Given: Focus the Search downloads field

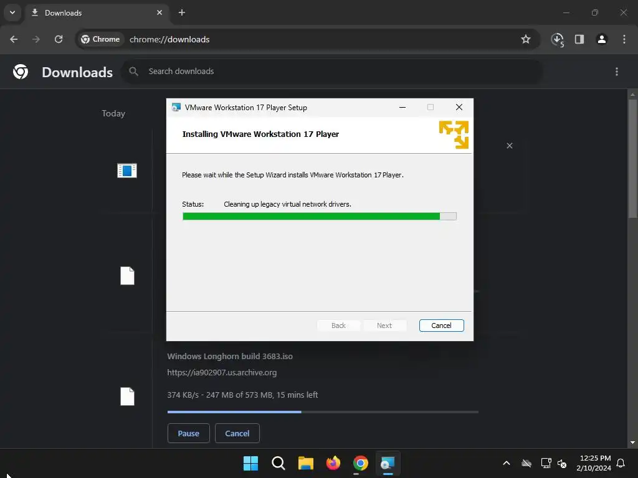Looking at the screenshot, I should (333, 72).
